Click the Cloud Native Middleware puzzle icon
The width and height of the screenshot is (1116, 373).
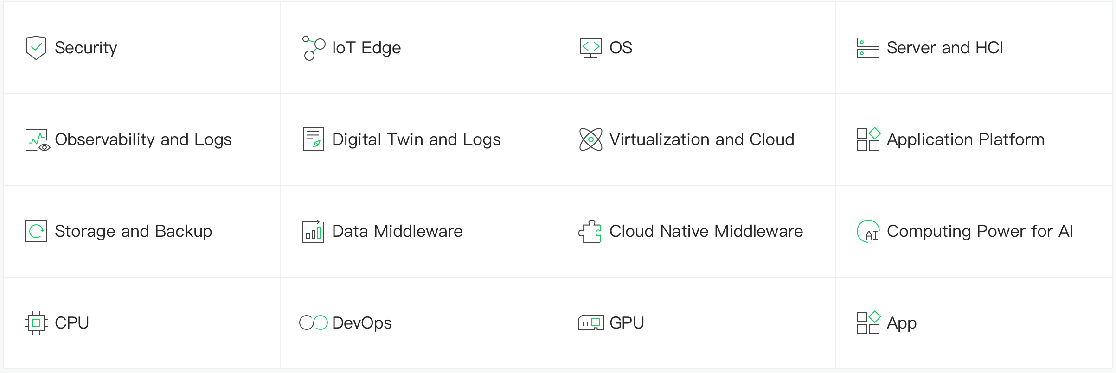point(590,231)
